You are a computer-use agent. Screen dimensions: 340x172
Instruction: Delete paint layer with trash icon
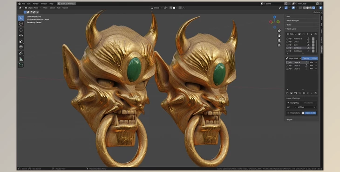(x=315, y=34)
